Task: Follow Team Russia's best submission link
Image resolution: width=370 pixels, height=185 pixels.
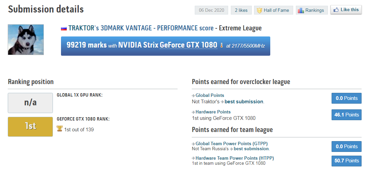Action: 251,149
